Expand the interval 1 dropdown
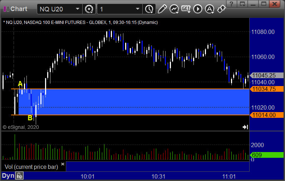Viewport: 285px width, 181px height. (138, 9)
